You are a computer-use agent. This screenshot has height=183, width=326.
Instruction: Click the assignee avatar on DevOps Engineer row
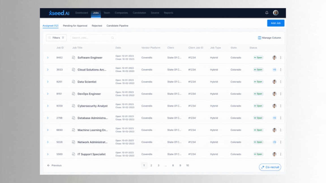tap(274, 94)
